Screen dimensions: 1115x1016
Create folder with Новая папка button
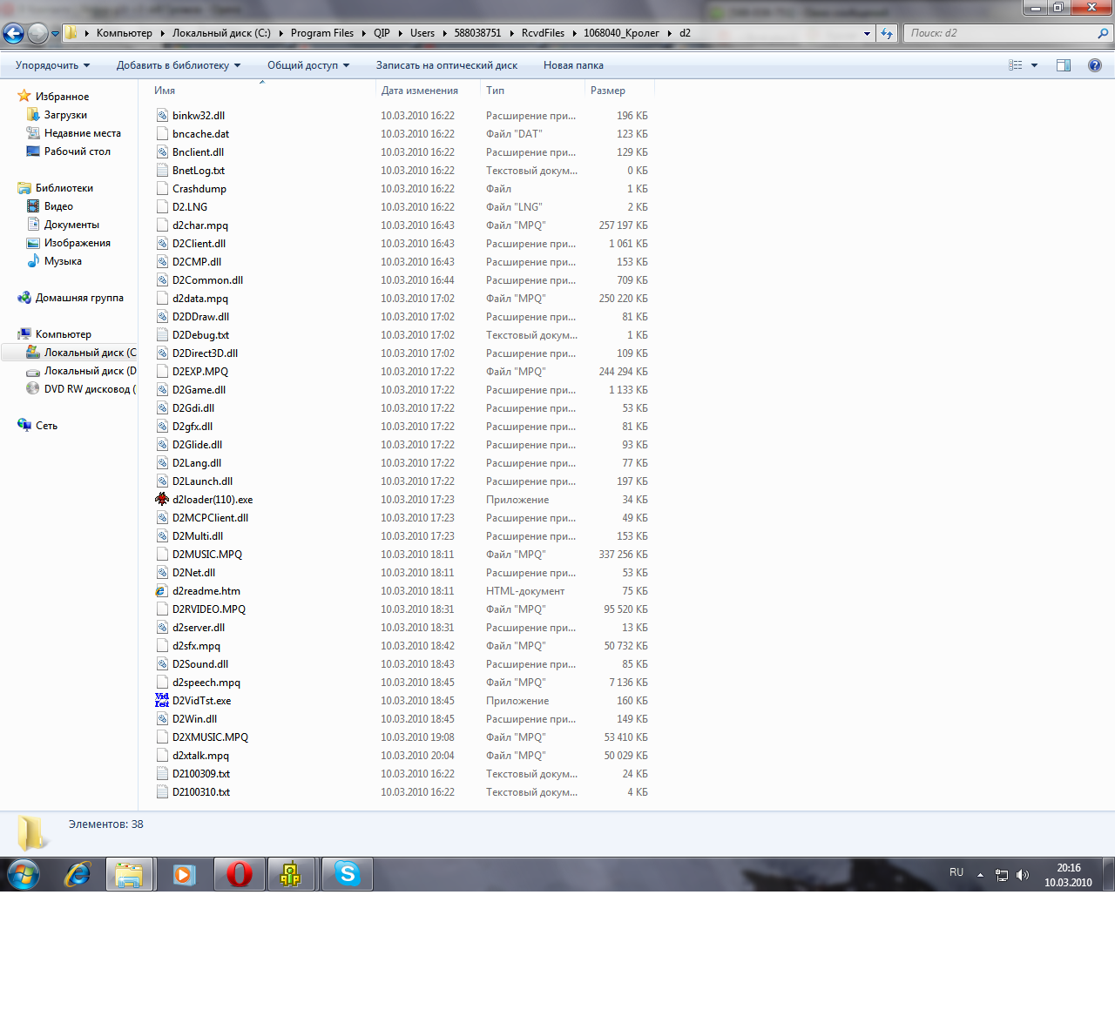(573, 65)
